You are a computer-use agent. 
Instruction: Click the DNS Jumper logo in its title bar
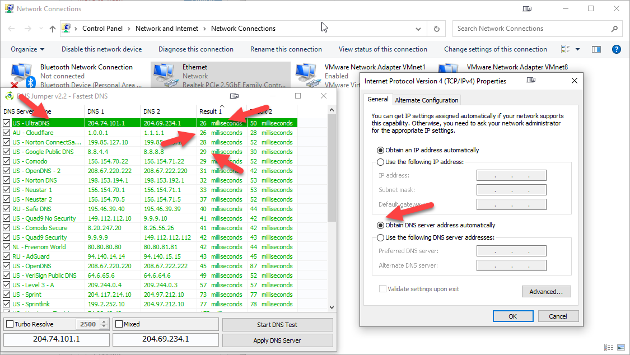(x=10, y=96)
